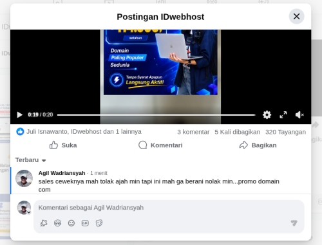Screen dimensions: 322x245
Task: Open the sticker picker
Action: [99, 223]
